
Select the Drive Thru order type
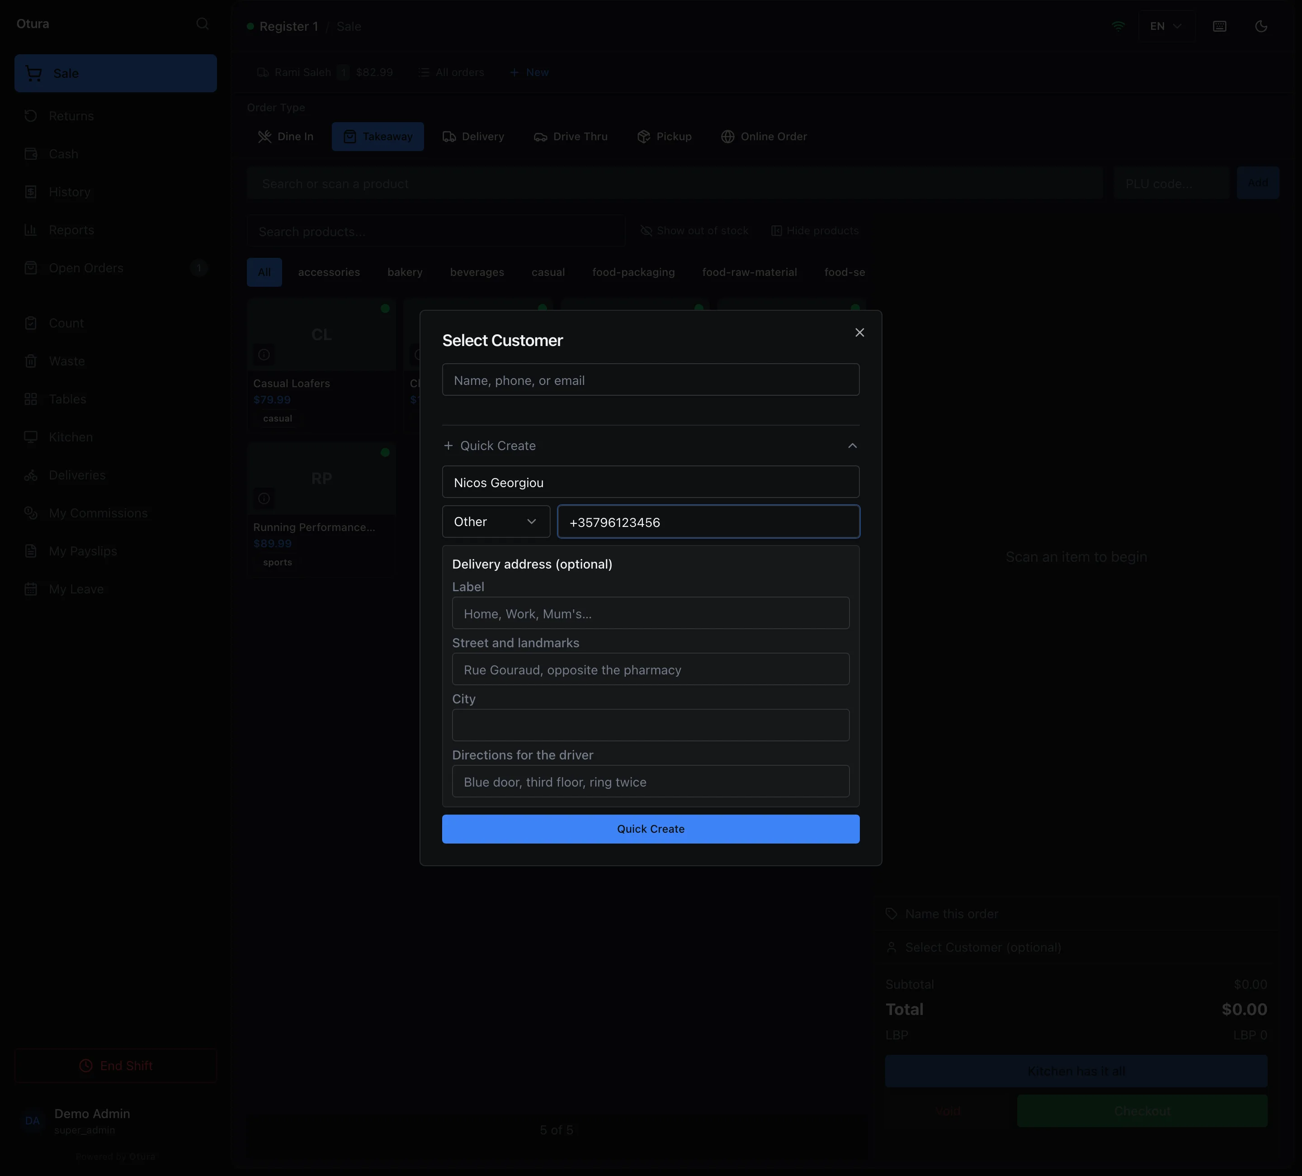click(571, 136)
